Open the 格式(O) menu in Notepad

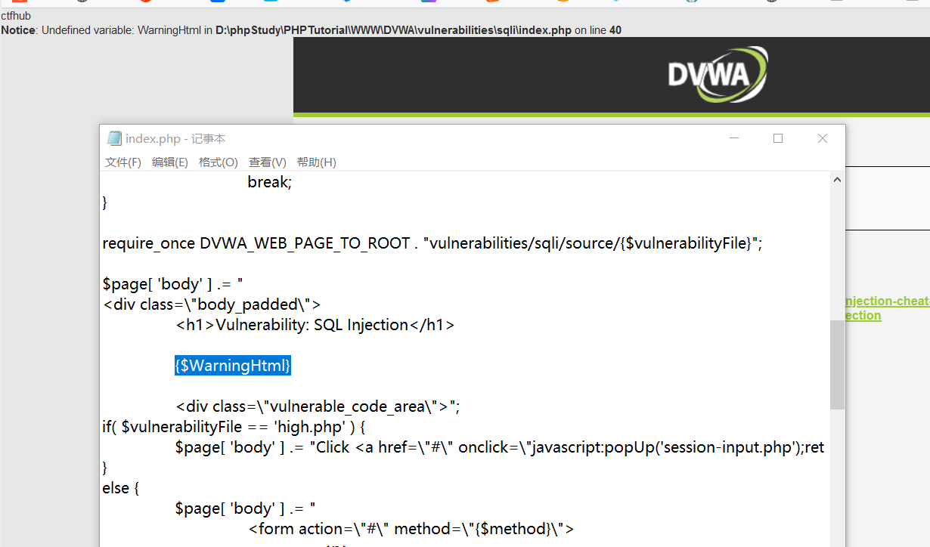(218, 162)
